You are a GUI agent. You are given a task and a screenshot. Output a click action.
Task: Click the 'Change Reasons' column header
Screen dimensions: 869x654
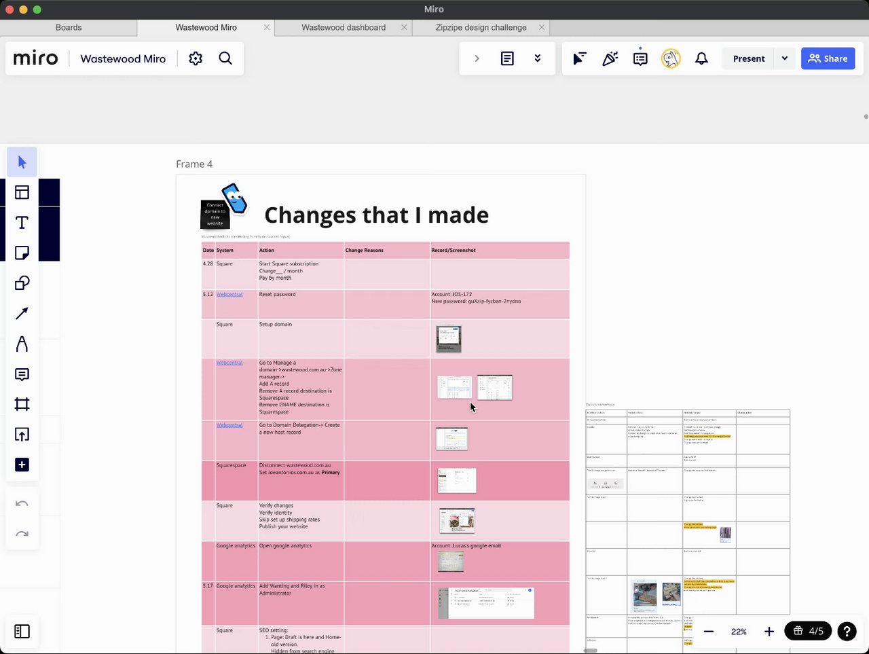365,251
